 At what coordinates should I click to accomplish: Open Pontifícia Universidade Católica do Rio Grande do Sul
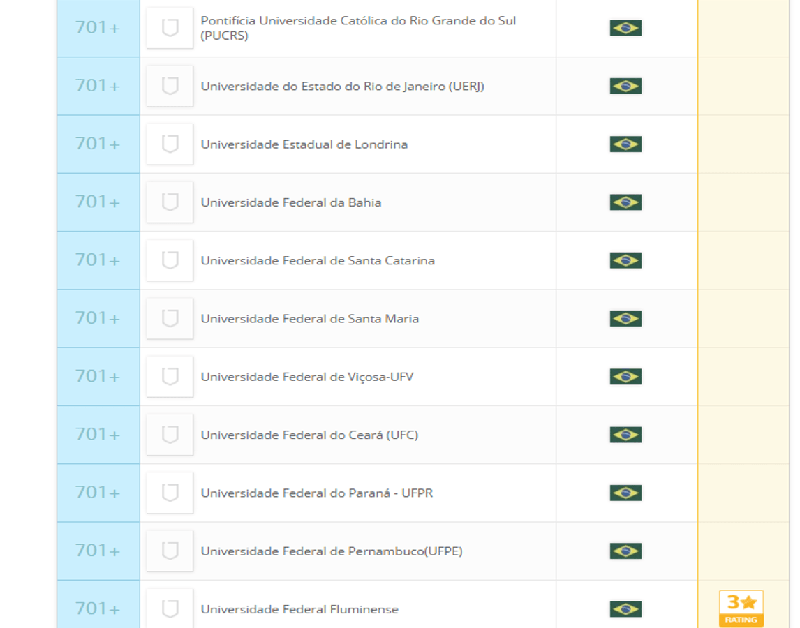pyautogui.click(x=358, y=27)
